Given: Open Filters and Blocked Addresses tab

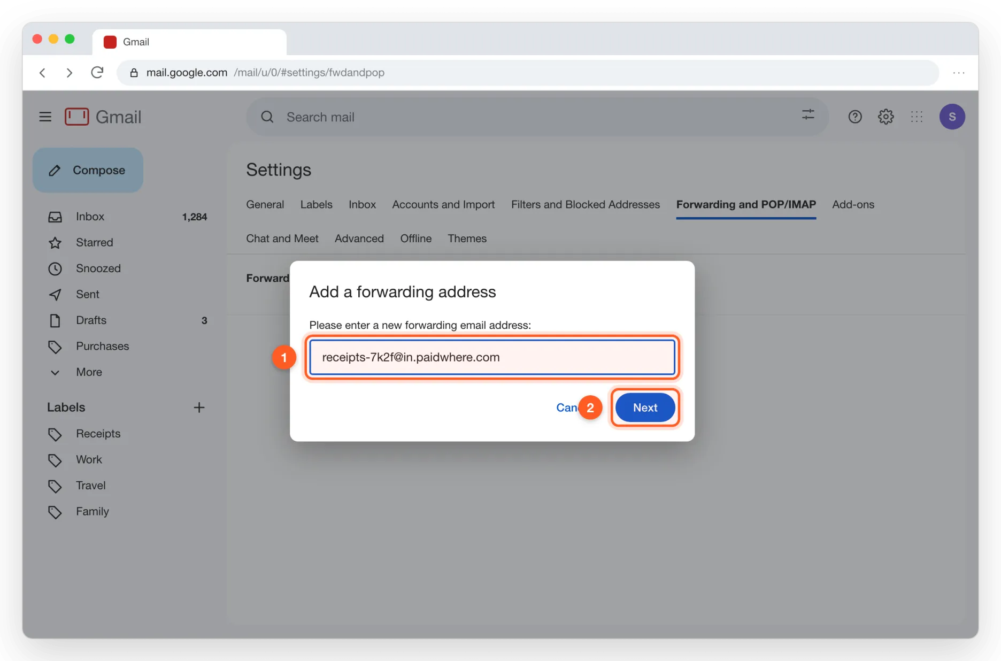Looking at the screenshot, I should (x=586, y=204).
